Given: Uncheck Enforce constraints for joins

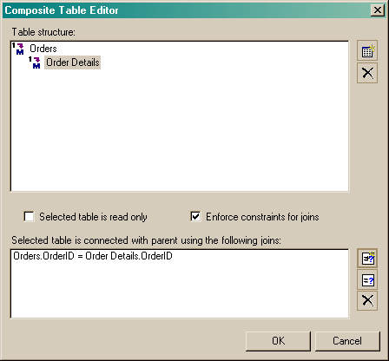Looking at the screenshot, I should pos(195,216).
